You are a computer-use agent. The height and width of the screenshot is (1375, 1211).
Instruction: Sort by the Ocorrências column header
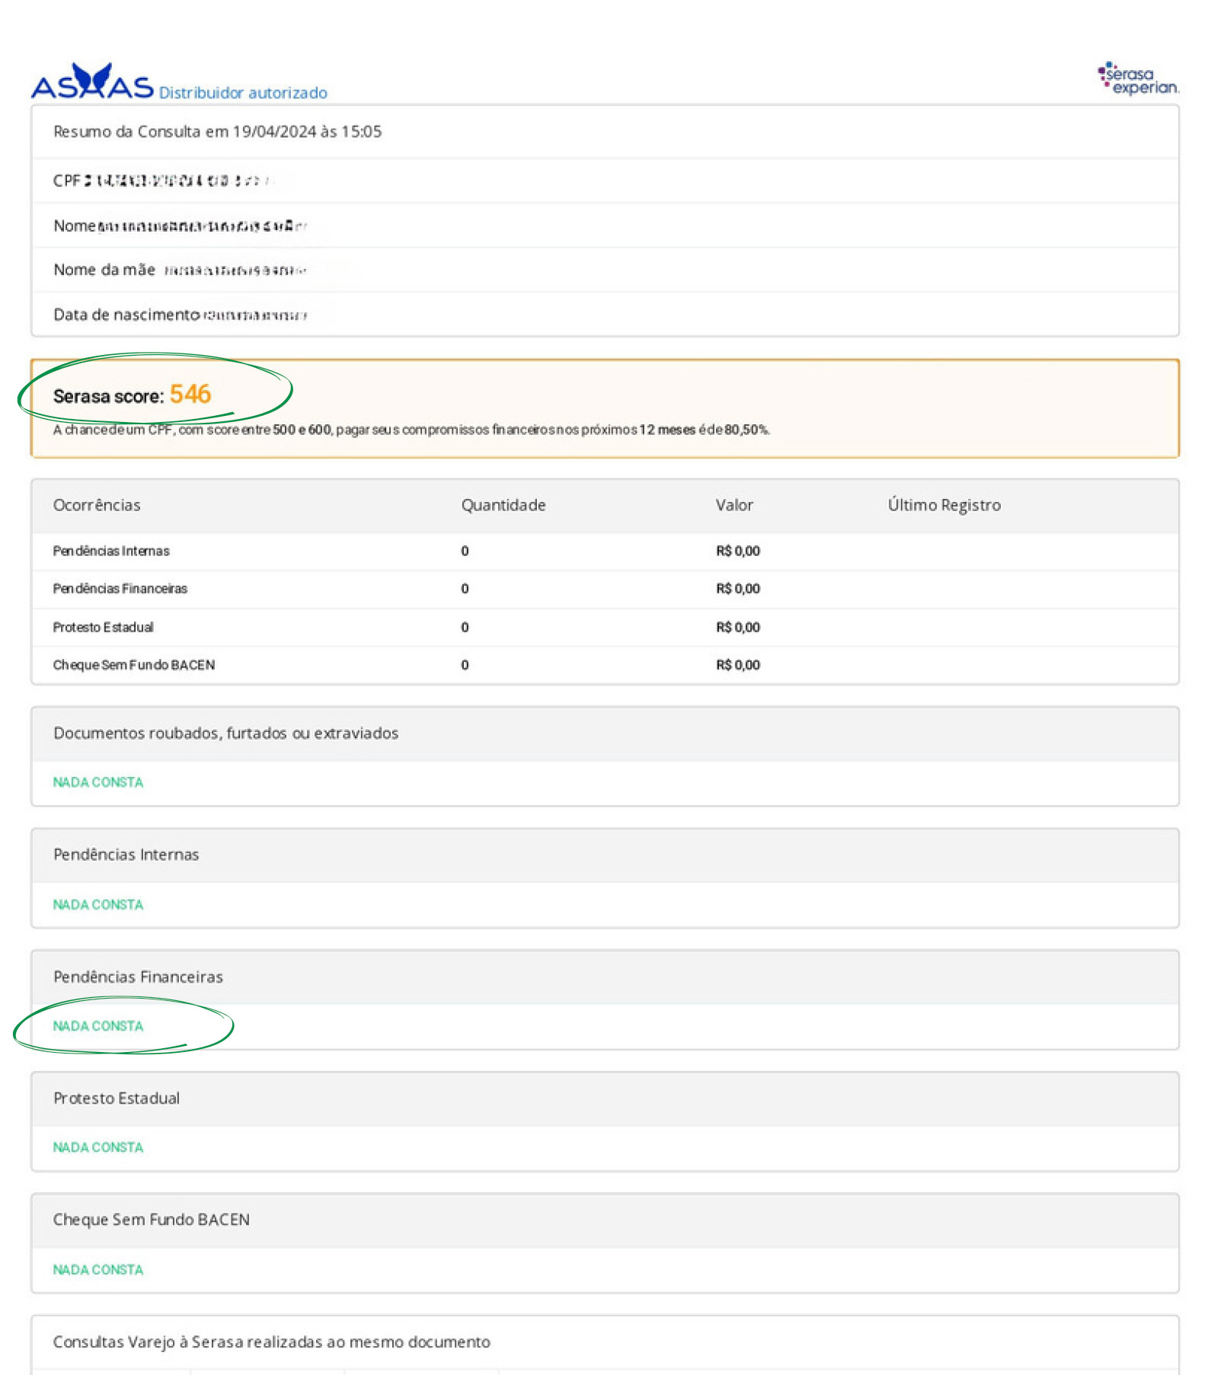(97, 505)
